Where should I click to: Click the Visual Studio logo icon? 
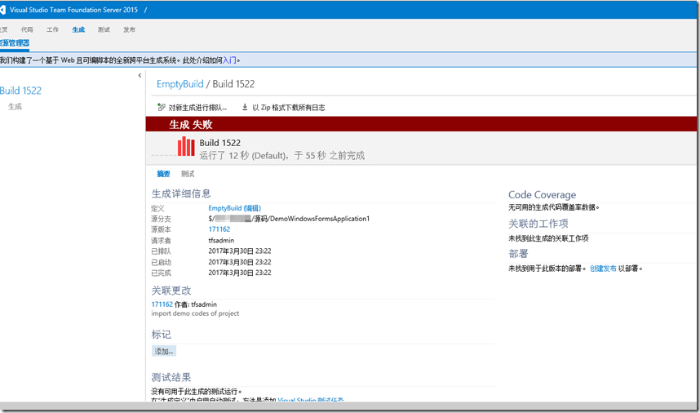[x=2, y=10]
